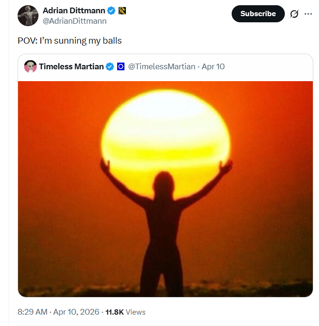Click the silhouetted person in the photo

164,228
